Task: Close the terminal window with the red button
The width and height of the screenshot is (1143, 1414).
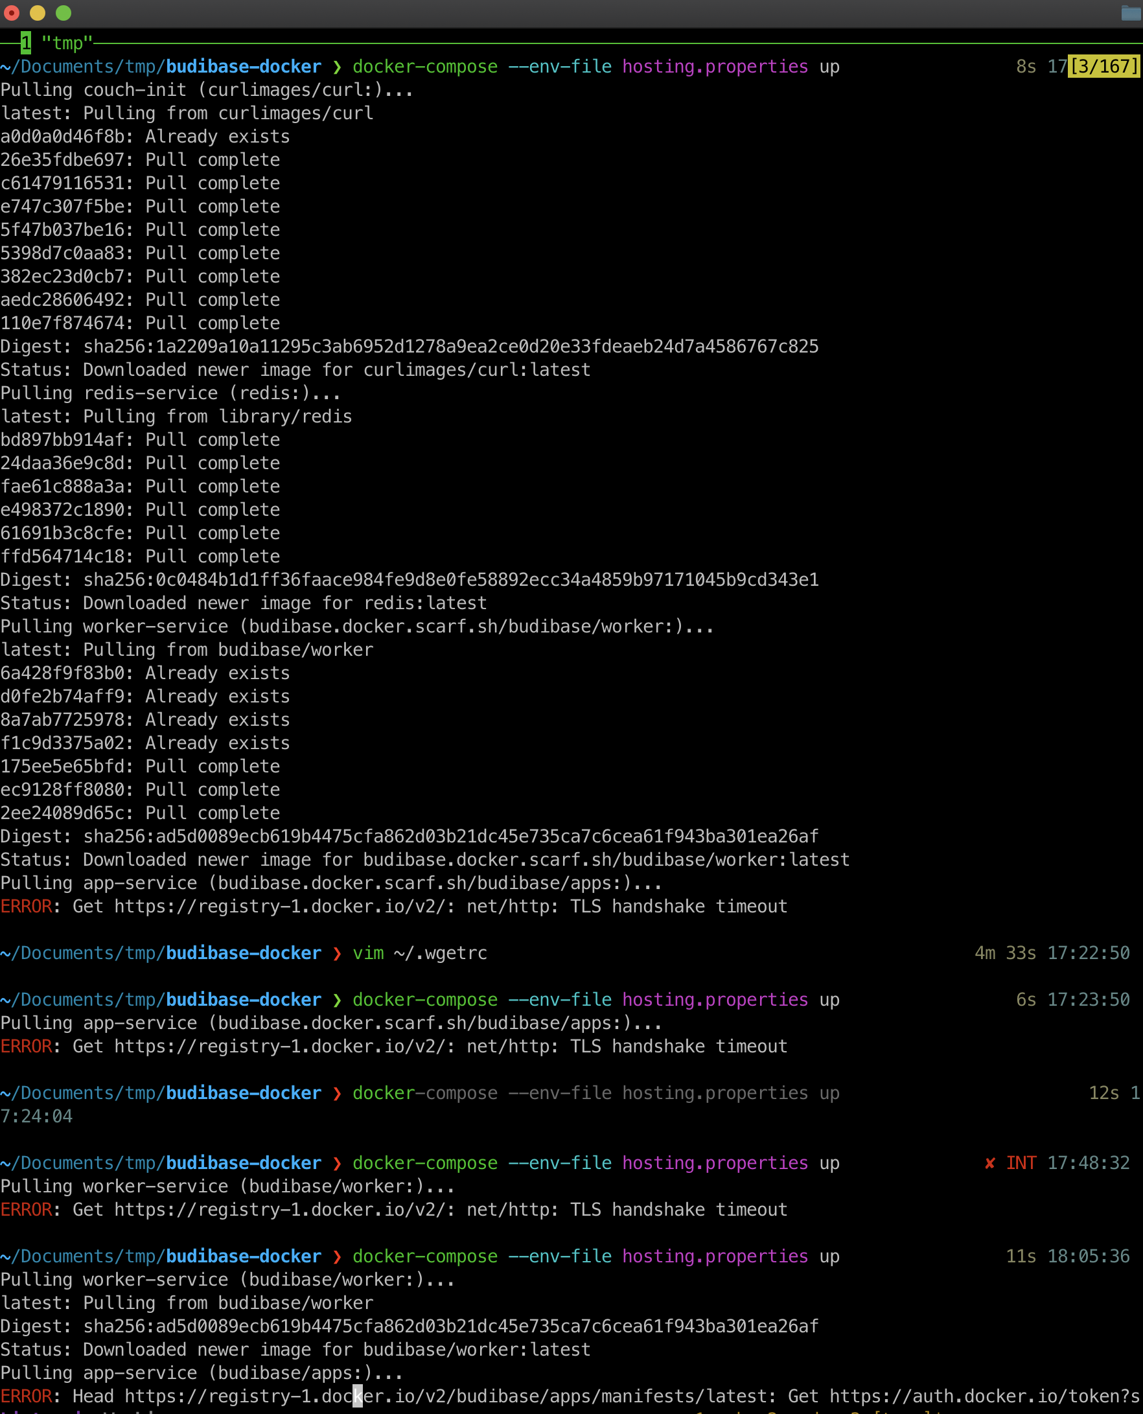Action: [12, 12]
